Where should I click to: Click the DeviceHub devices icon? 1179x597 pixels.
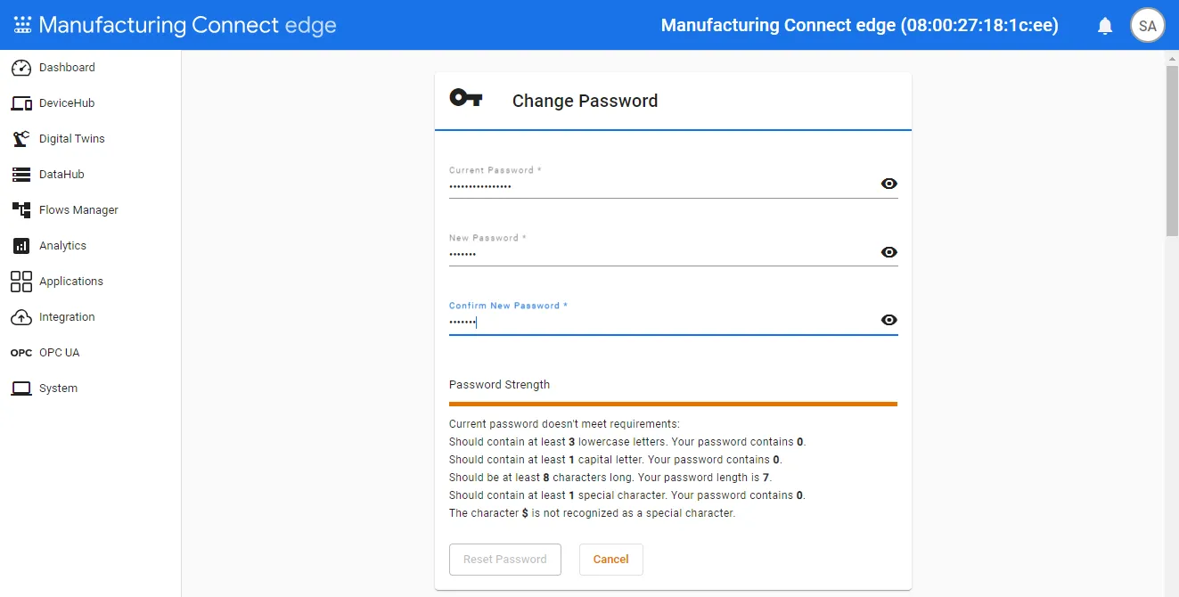(x=21, y=103)
